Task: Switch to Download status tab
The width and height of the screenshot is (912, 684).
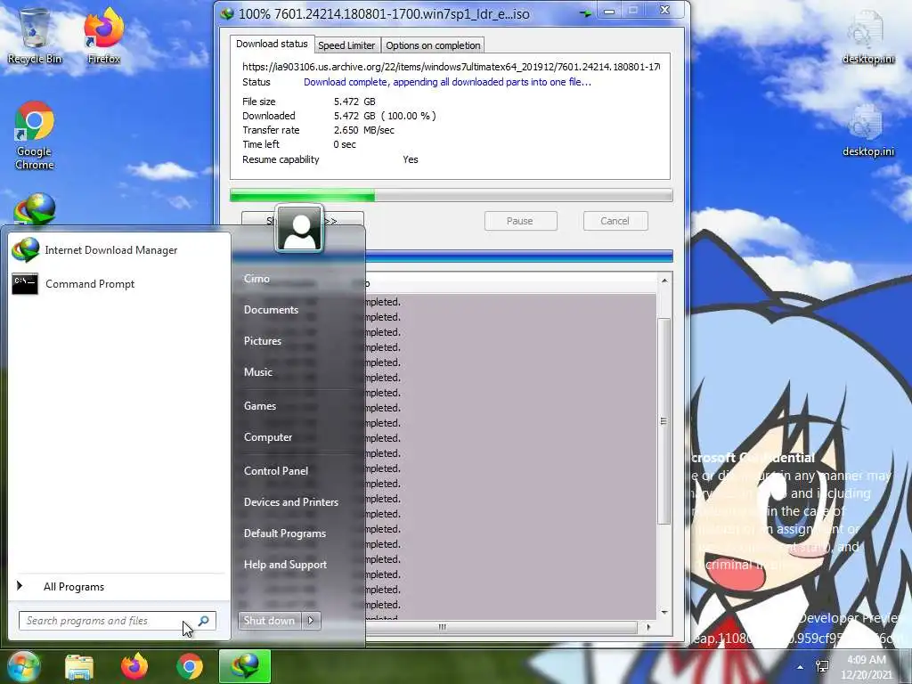Action: point(272,45)
